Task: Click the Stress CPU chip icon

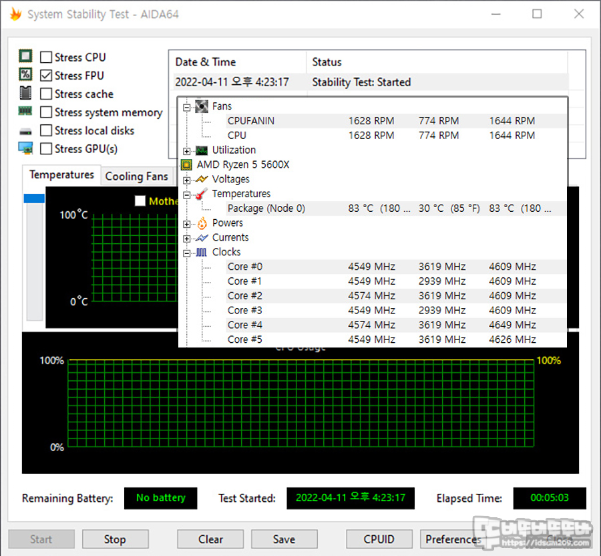Action: tap(25, 56)
